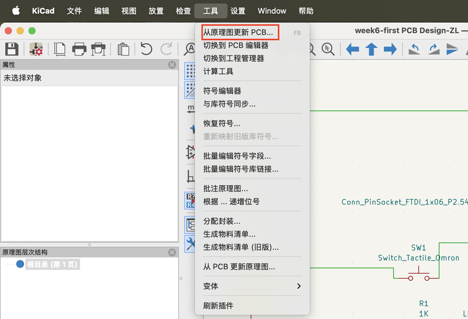Choose 生成物料清单... entry
The height and width of the screenshot is (319, 468).
(252, 234)
